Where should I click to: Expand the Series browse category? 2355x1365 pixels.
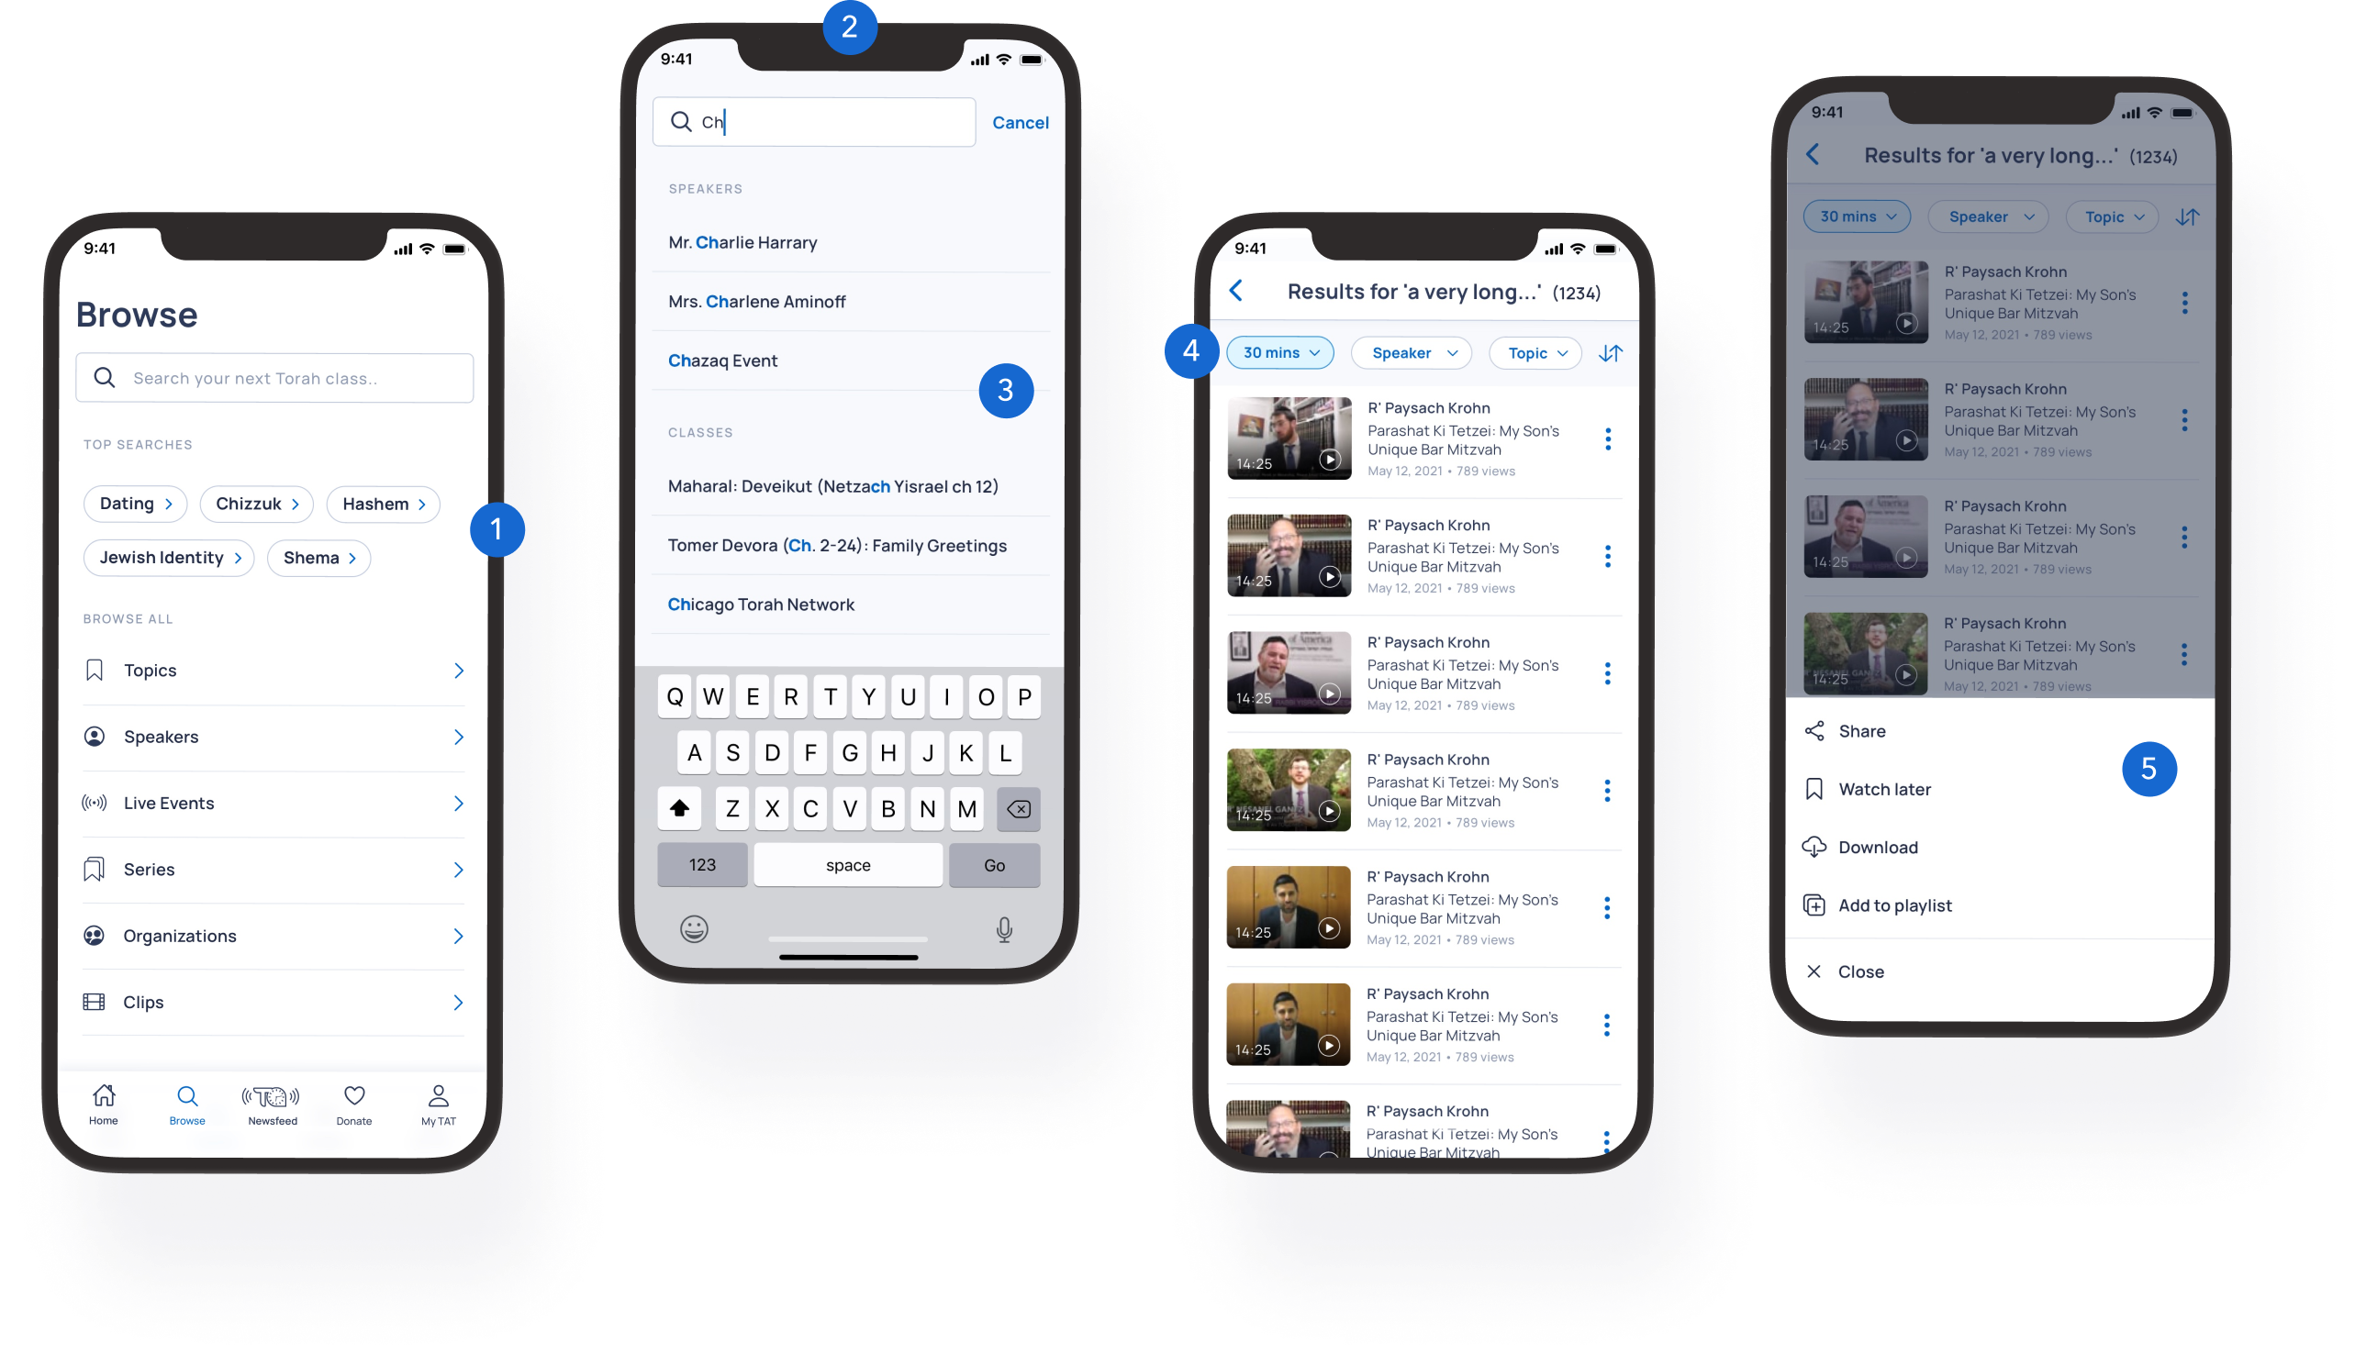(x=458, y=870)
